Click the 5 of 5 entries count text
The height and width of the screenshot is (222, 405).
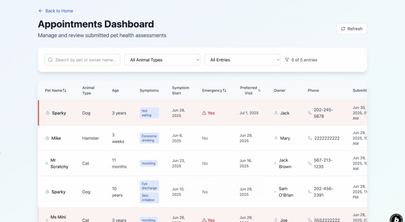pos(305,60)
